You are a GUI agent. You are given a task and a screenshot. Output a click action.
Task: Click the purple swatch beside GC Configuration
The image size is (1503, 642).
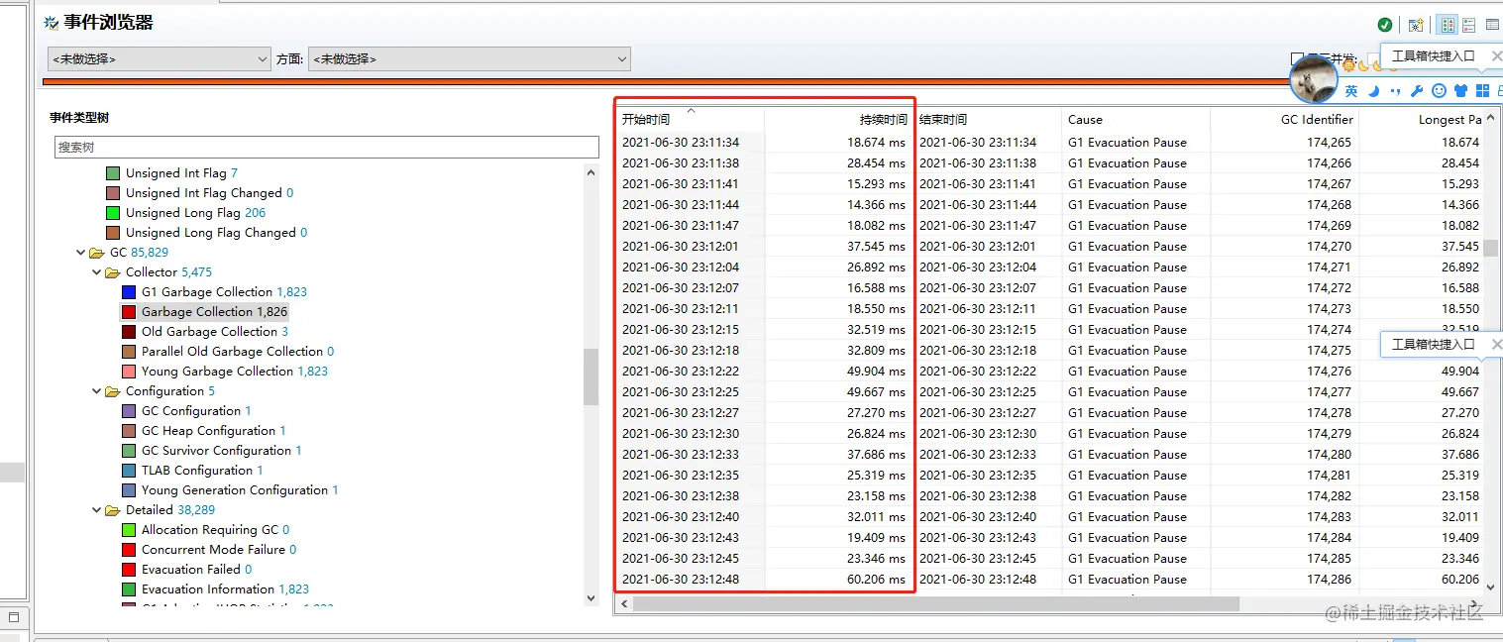129,411
